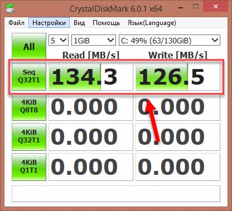Click the 4KiB Q1T1 write result field
This screenshot has height=211, width=232.
tap(178, 167)
